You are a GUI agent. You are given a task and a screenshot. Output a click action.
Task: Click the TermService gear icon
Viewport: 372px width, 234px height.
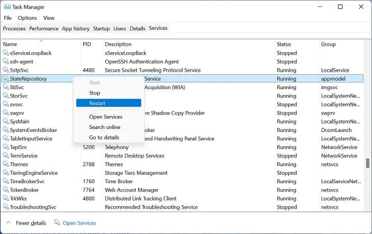click(x=6, y=155)
